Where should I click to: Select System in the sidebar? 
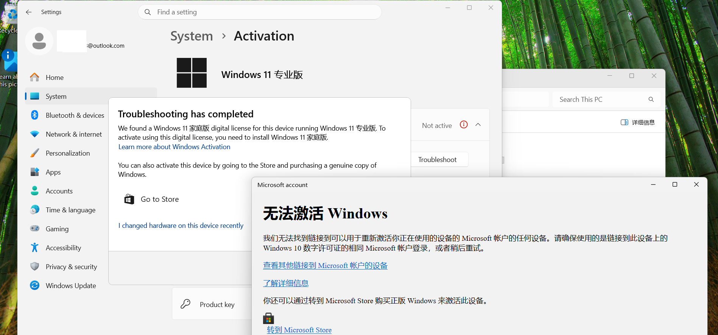pyautogui.click(x=91, y=96)
